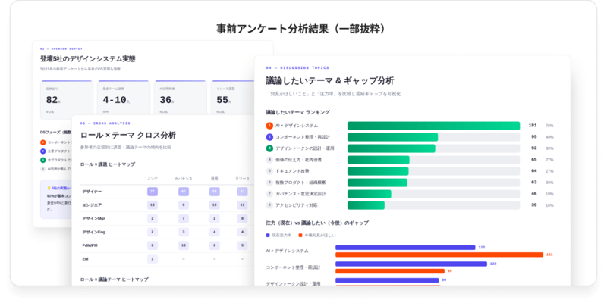Click the リソース heatmap column header
This screenshot has height=306, width=607.
pyautogui.click(x=242, y=179)
